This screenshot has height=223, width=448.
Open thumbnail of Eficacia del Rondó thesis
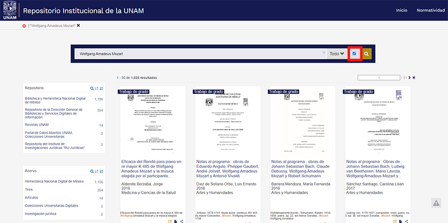coord(153,122)
